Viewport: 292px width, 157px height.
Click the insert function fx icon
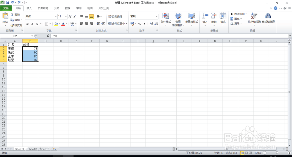pyautogui.click(x=48, y=36)
